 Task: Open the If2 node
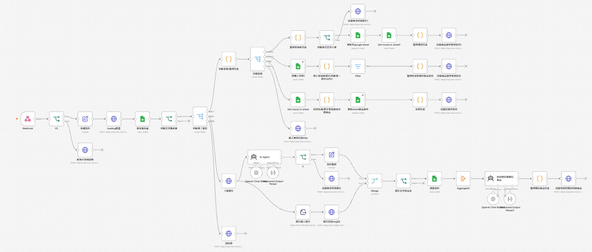(56, 119)
